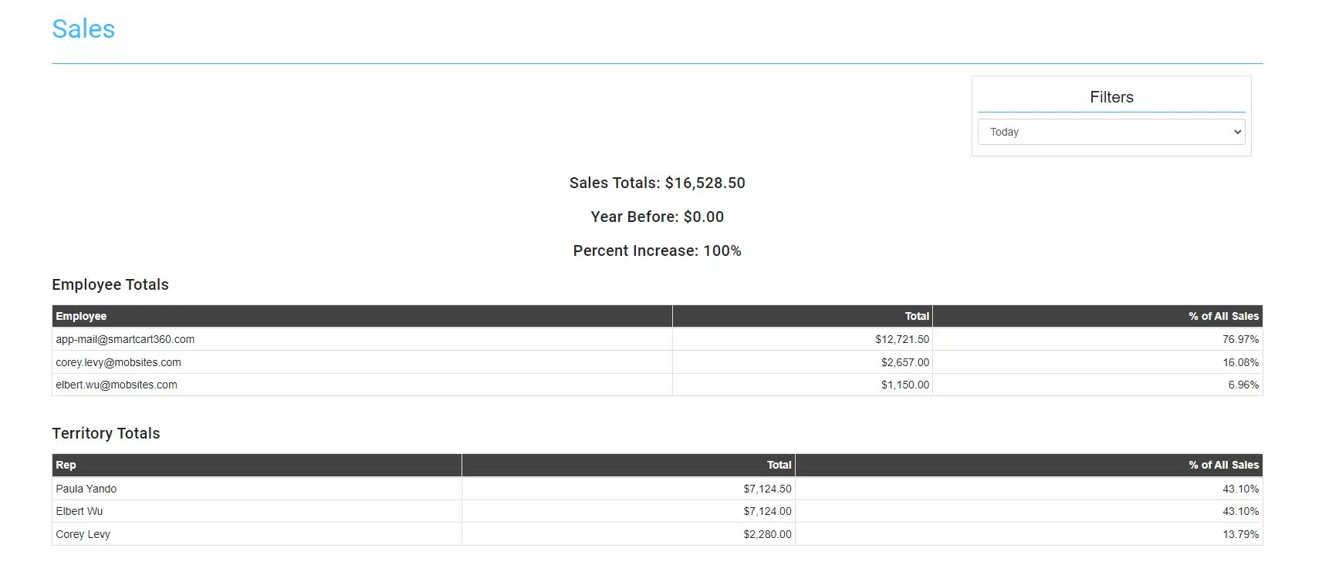Click the $2,657.00 total cell
1322x585 pixels.
[x=904, y=362]
